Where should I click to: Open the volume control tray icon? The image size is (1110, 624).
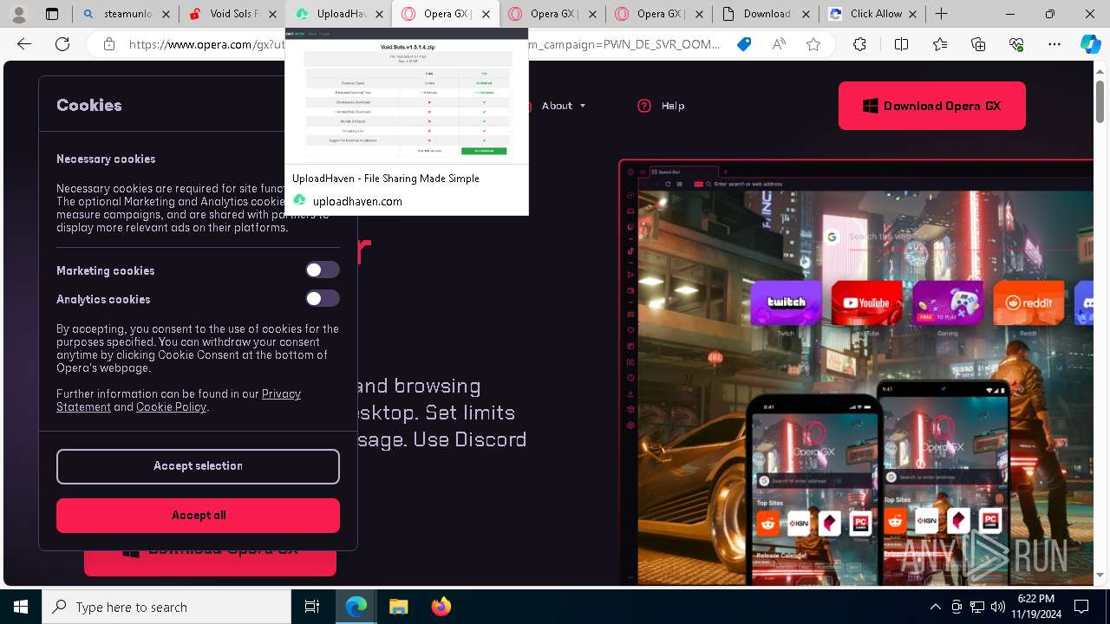point(998,607)
